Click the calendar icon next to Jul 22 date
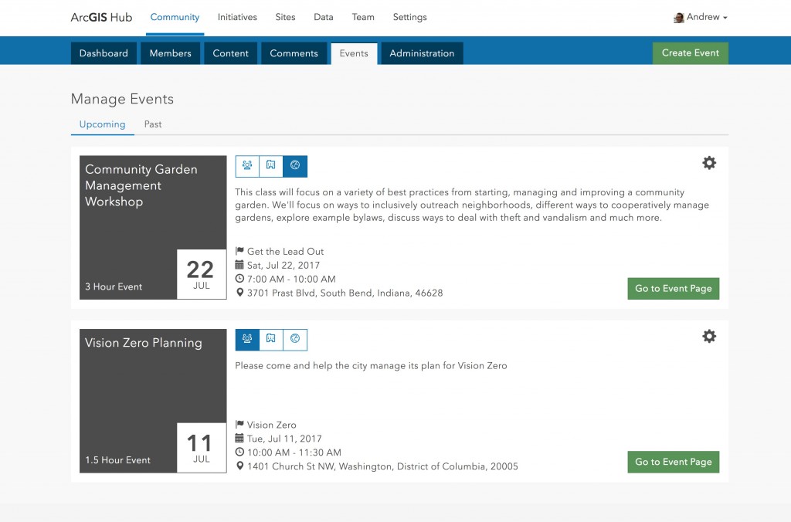The width and height of the screenshot is (791, 522). 239,265
